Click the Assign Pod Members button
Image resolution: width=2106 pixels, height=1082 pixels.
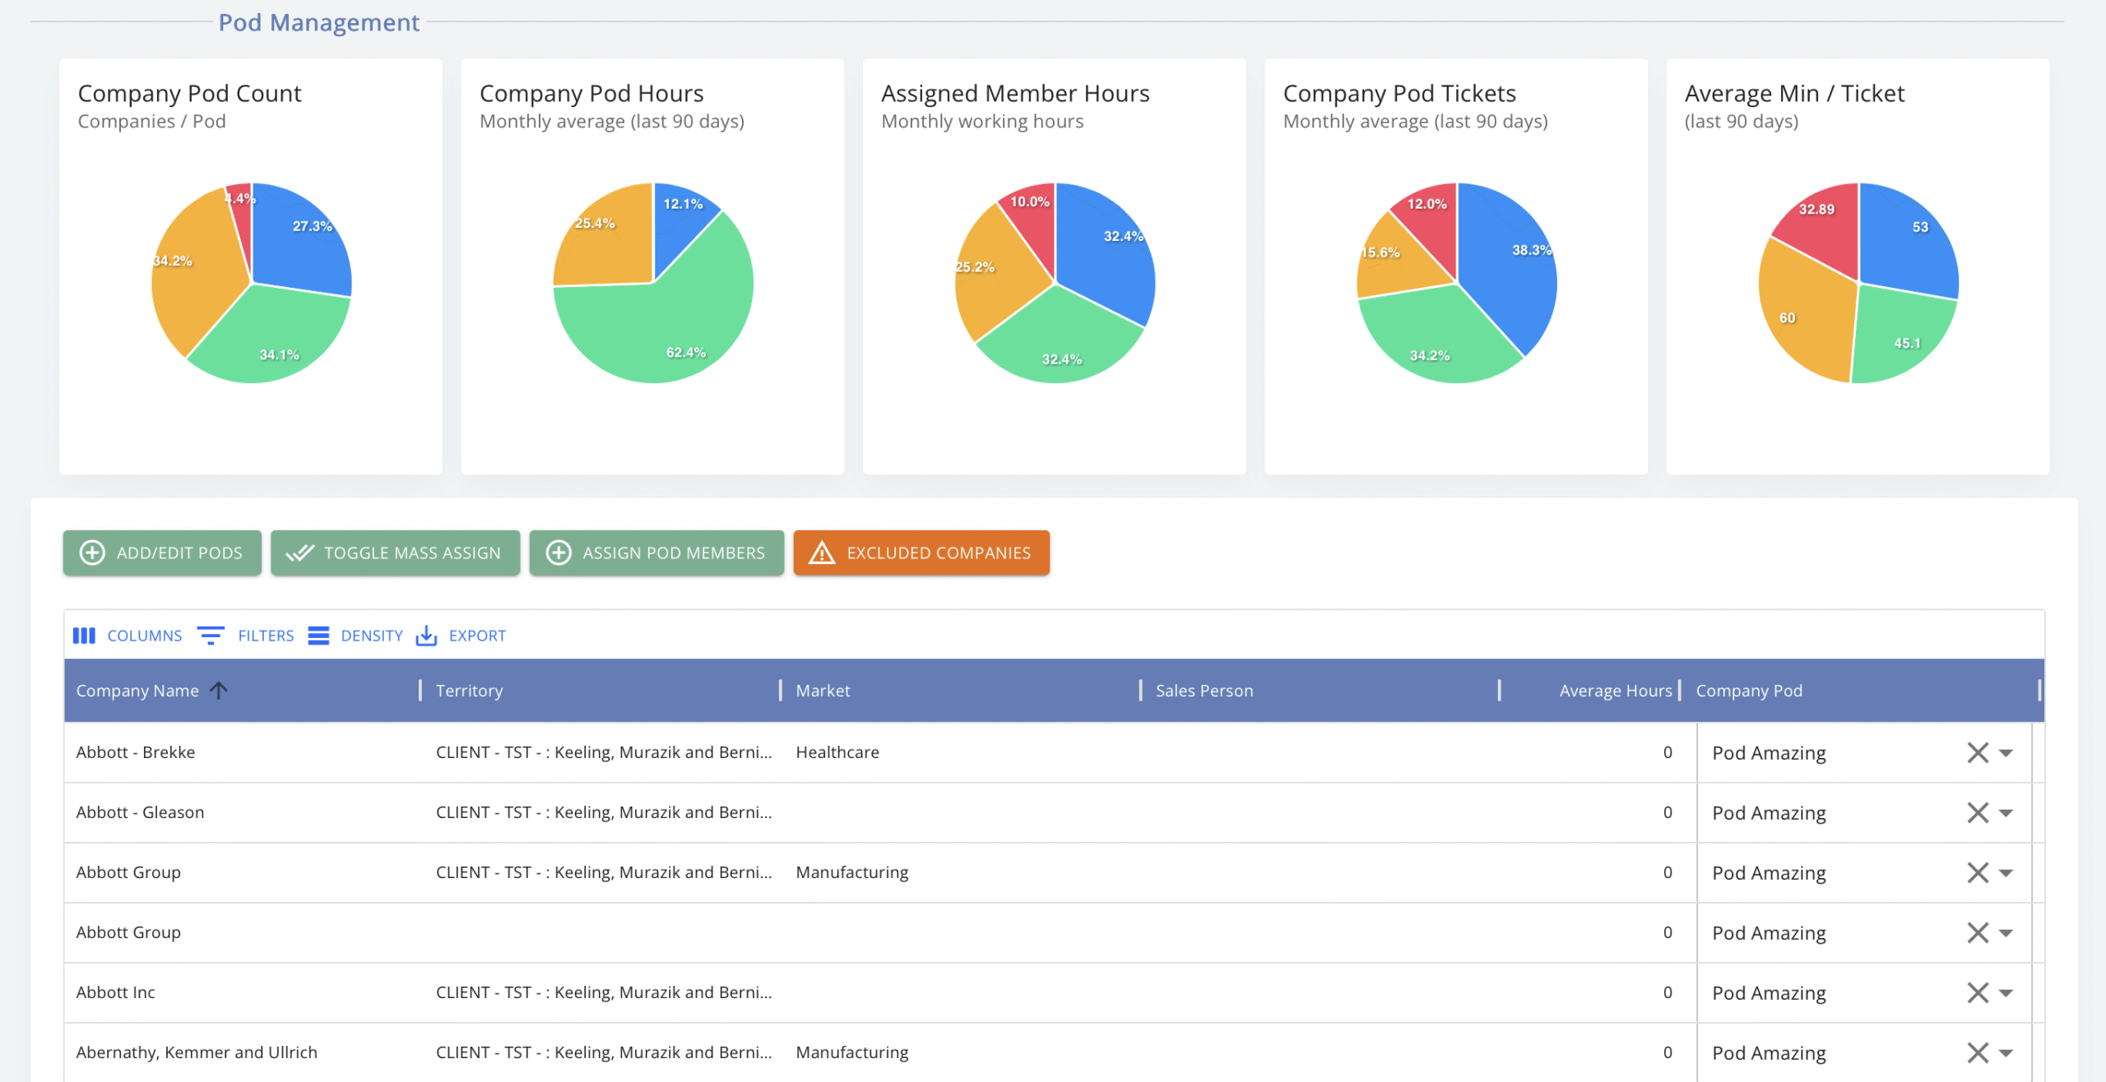point(656,553)
